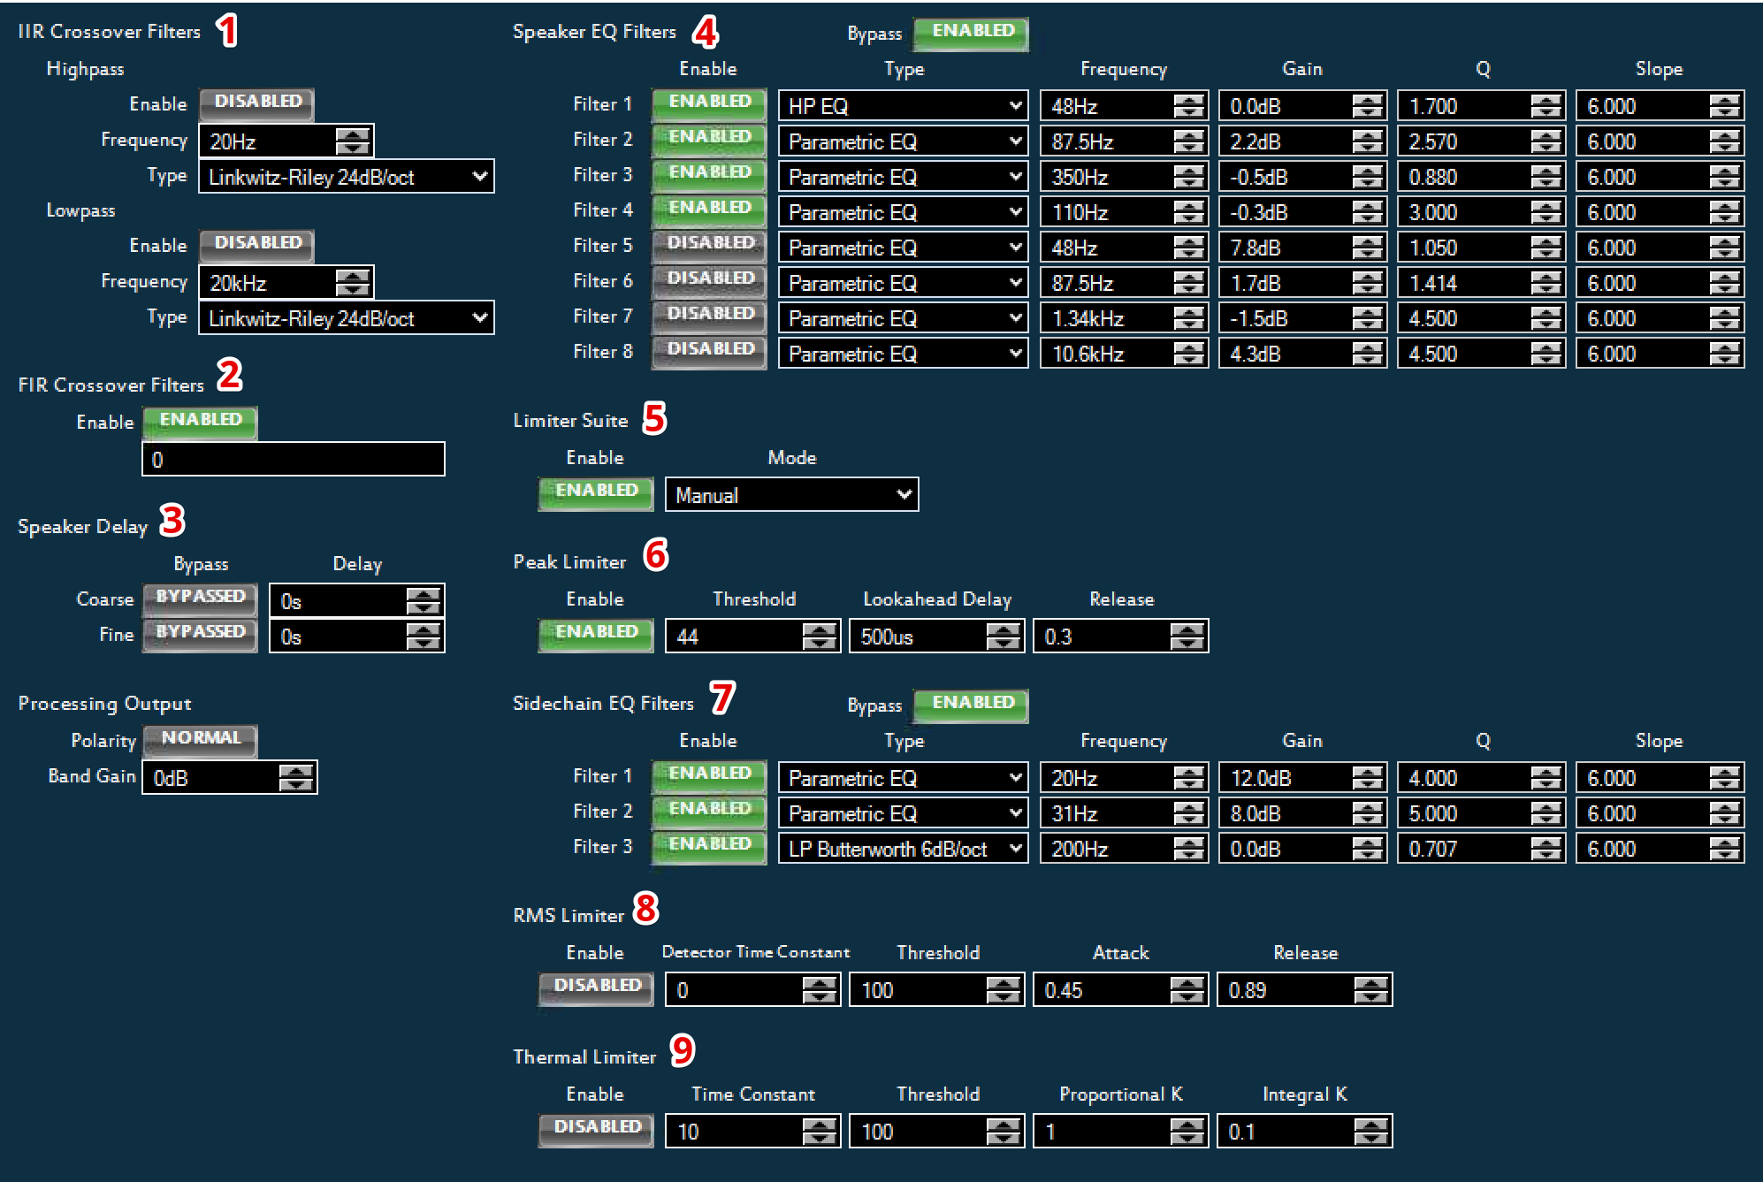The height and width of the screenshot is (1182, 1763).
Task: Toggle Coarse delay bypass
Action: (x=200, y=599)
